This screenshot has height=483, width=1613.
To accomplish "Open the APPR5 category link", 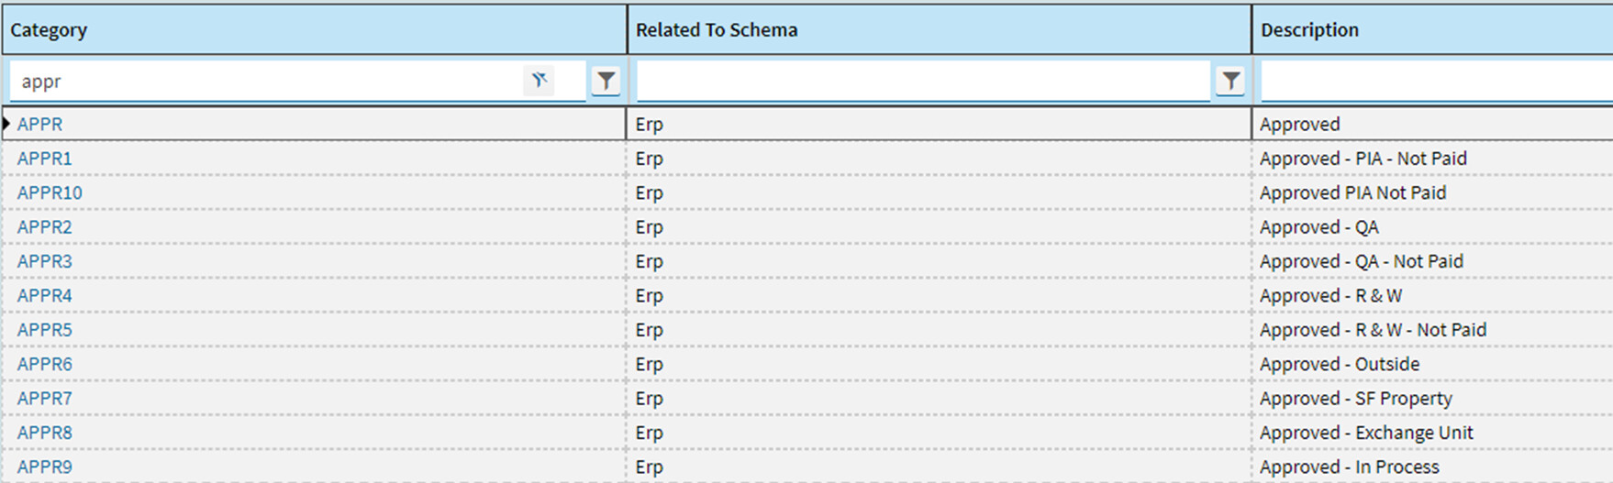I will [44, 330].
